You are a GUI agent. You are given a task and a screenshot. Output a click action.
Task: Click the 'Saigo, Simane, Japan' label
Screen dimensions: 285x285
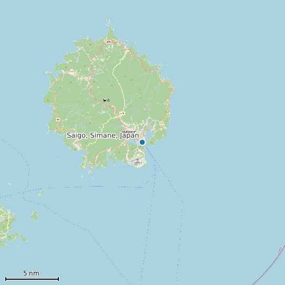pyautogui.click(x=103, y=136)
